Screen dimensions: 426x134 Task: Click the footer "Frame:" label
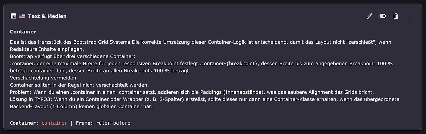85,123
